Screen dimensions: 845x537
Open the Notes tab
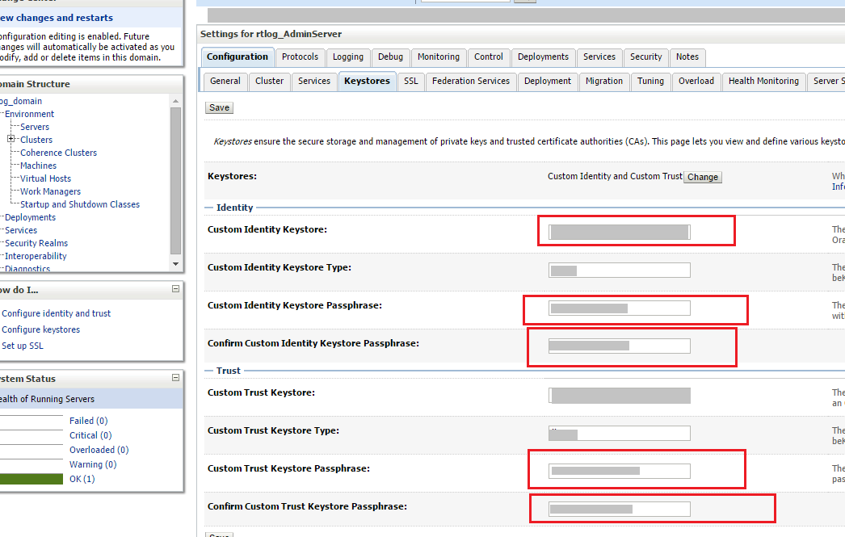tap(687, 57)
